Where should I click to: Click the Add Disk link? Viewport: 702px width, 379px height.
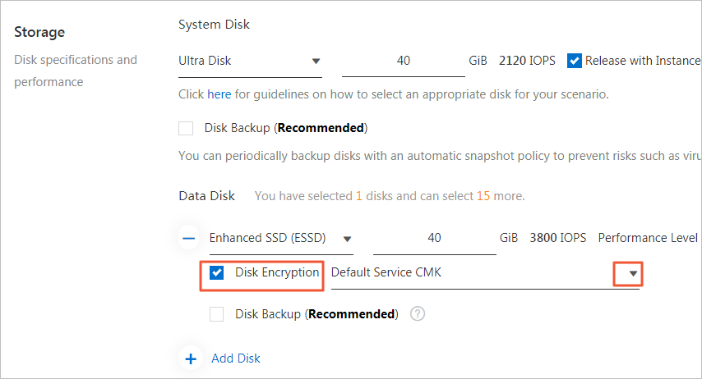click(235, 358)
